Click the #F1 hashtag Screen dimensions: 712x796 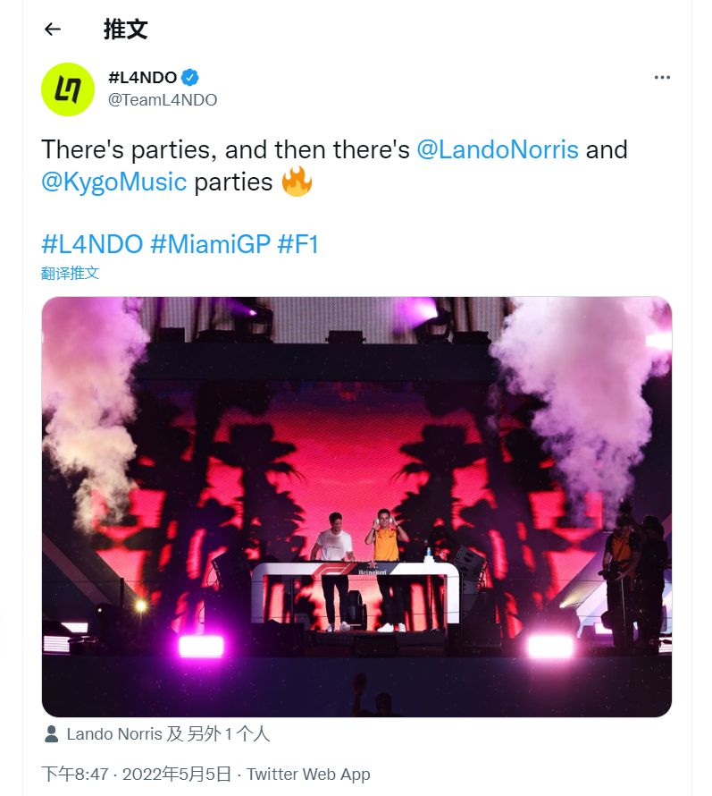[x=297, y=244]
